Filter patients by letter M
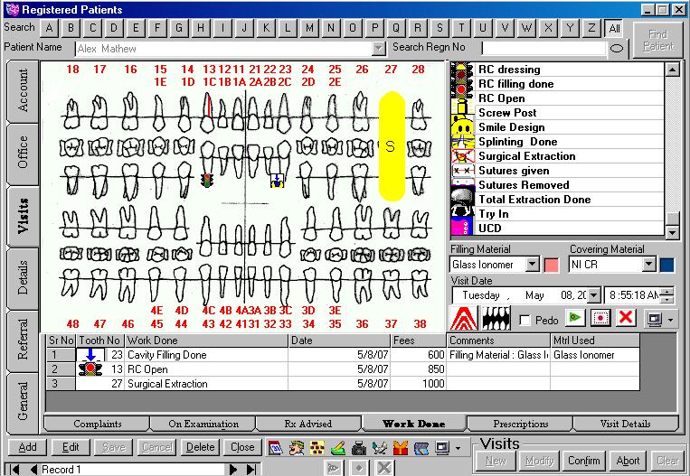This screenshot has width=690, height=476. pyautogui.click(x=309, y=29)
